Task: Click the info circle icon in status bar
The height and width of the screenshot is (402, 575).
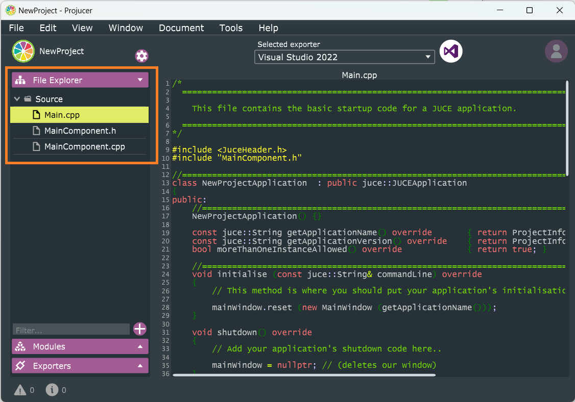Action: click(52, 390)
